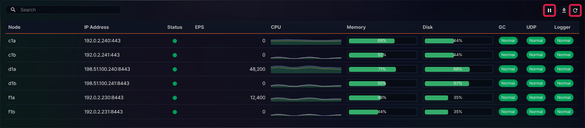Image resolution: width=585 pixels, height=128 pixels.
Task: Click green status dot for c1b
Action: pyautogui.click(x=175, y=55)
